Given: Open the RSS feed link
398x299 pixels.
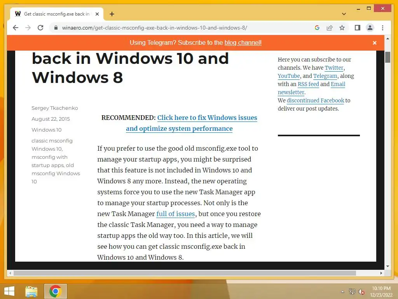Looking at the screenshot, I should click(x=308, y=84).
